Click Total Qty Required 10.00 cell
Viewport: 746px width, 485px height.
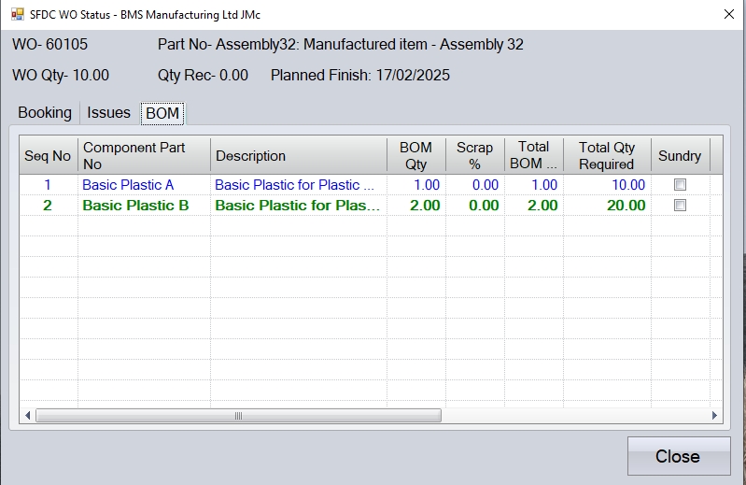click(x=607, y=185)
